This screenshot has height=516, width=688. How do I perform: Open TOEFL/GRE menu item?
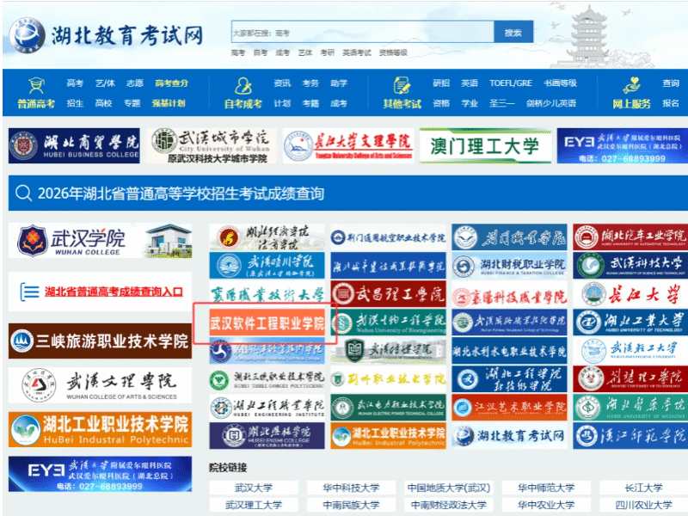511,83
